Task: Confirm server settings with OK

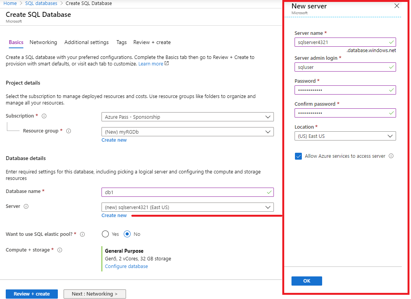Action: click(306, 281)
